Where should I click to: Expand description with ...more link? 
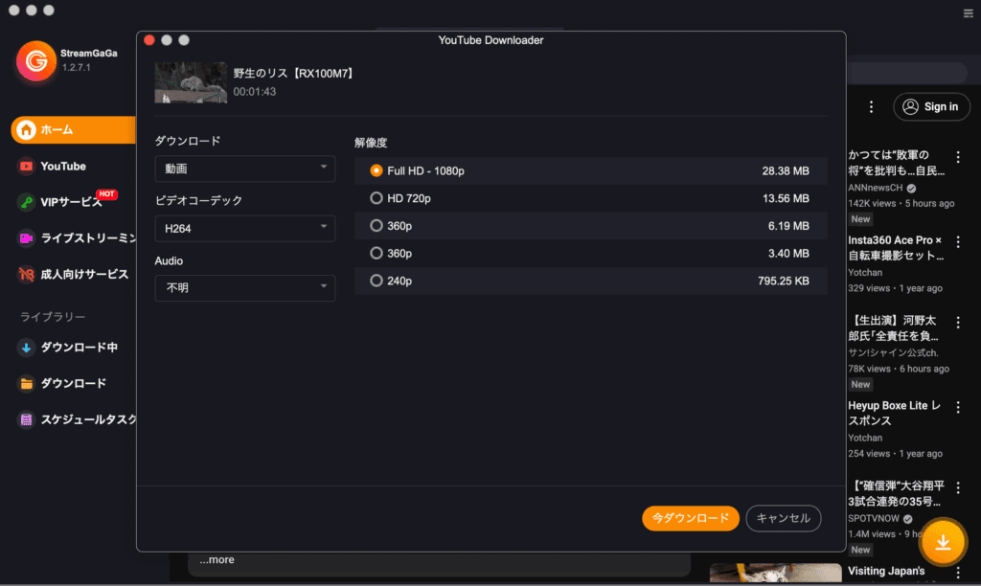click(x=217, y=560)
